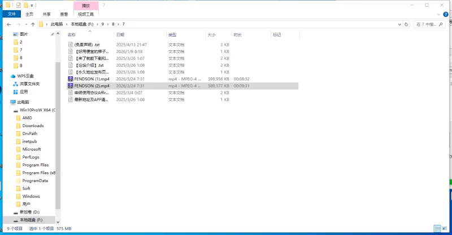Image resolution: width=452 pixels, height=235 pixels.
Task: Open recent locations dropdown beside Forward arrow
Action: 26,24
